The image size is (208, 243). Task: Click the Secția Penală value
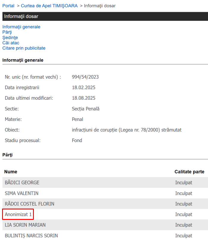[x=86, y=109]
